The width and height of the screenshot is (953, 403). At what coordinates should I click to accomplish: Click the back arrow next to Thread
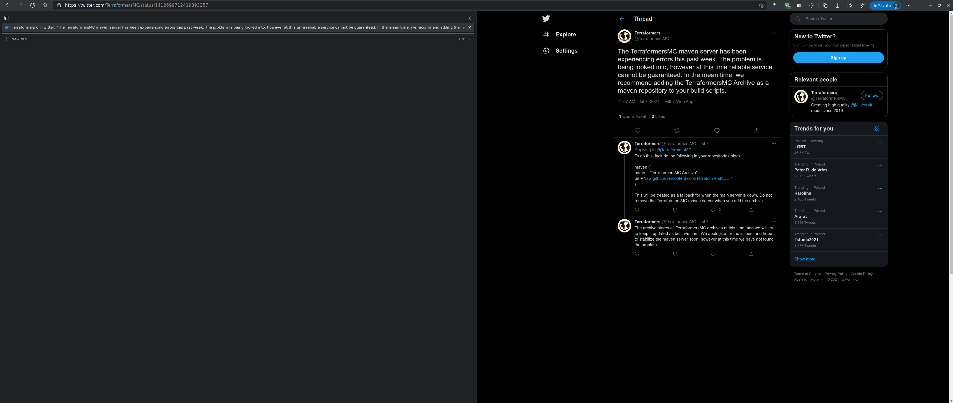pyautogui.click(x=622, y=18)
